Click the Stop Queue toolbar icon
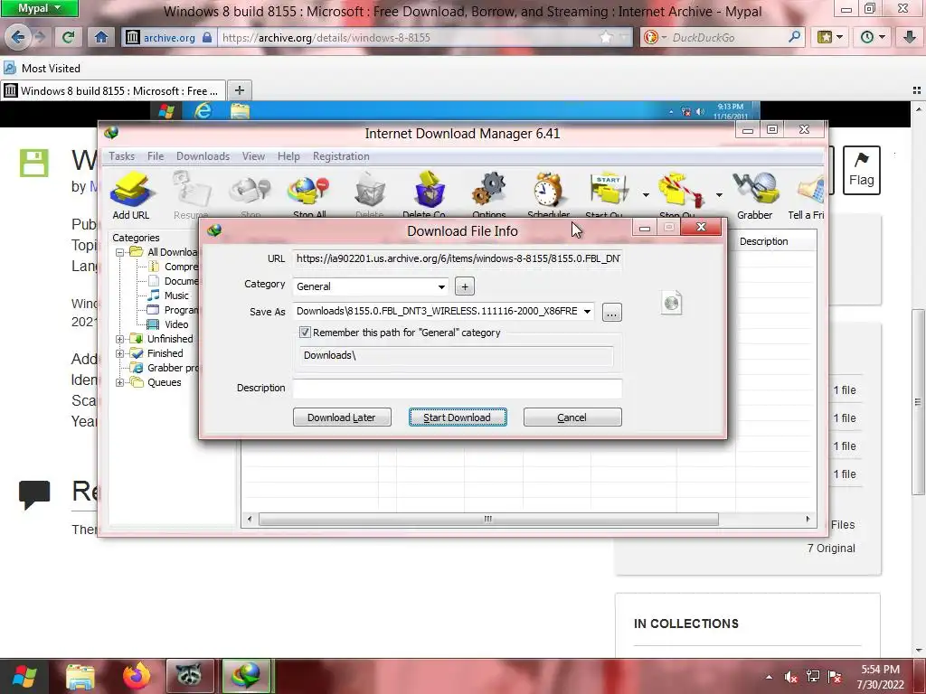 [x=681, y=190]
